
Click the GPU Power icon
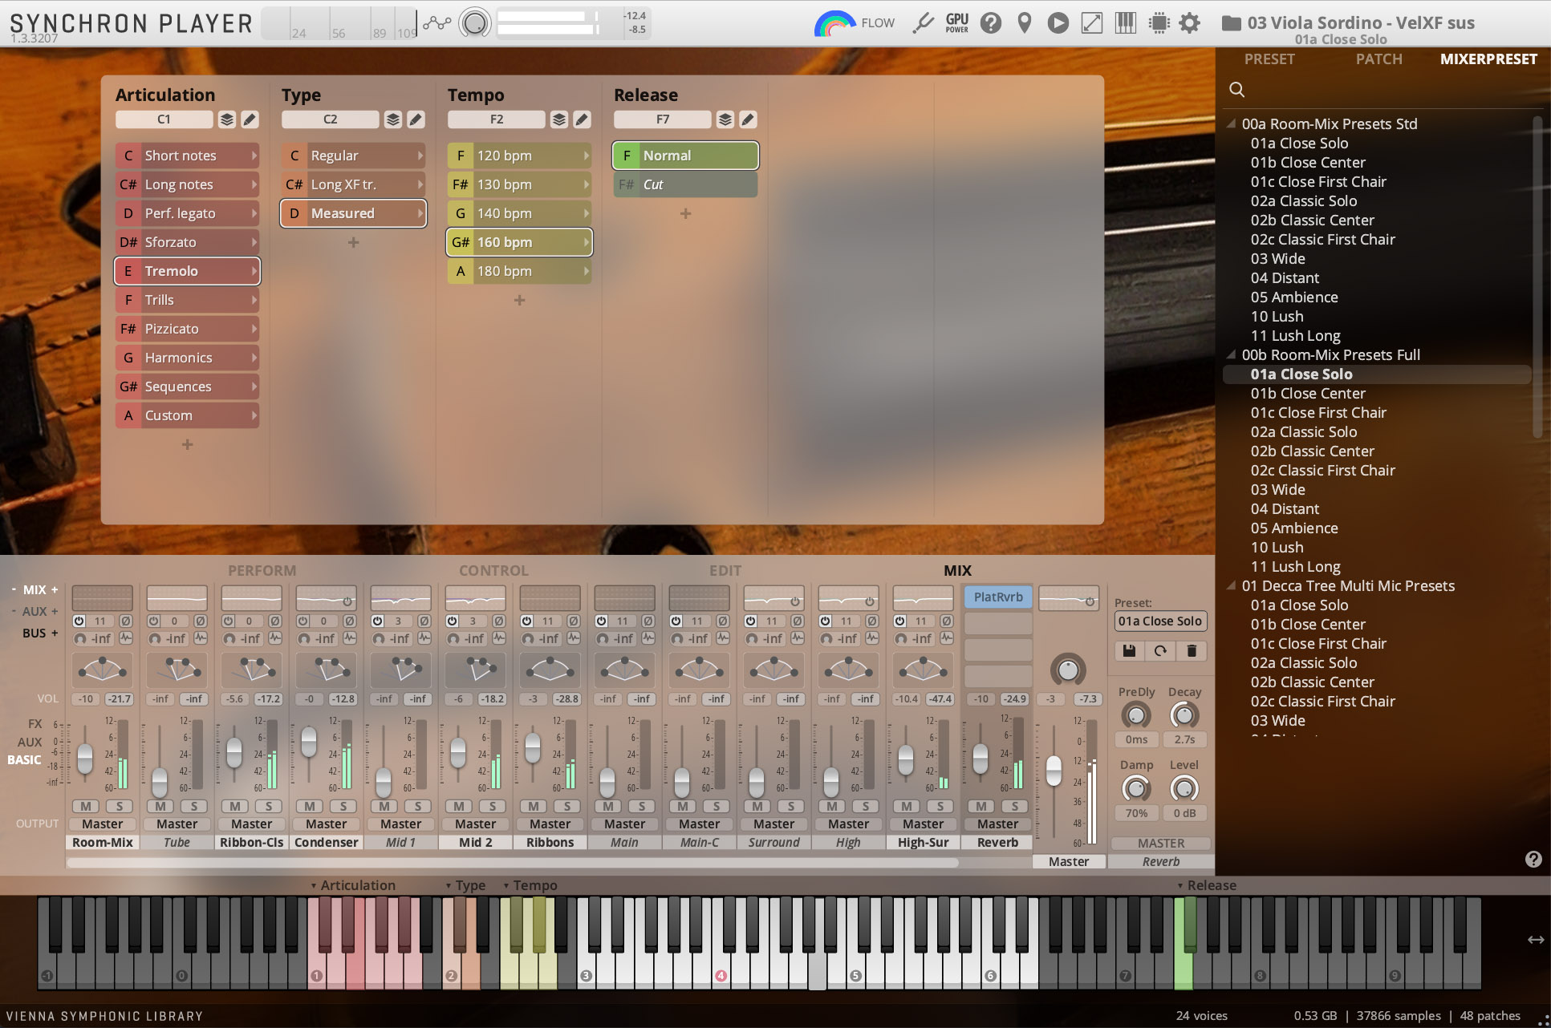(x=957, y=23)
